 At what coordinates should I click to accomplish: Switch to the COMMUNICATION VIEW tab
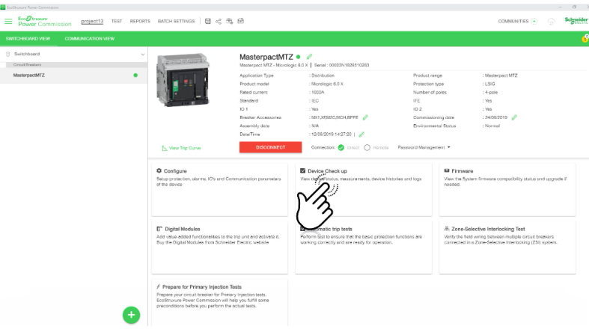coord(89,39)
